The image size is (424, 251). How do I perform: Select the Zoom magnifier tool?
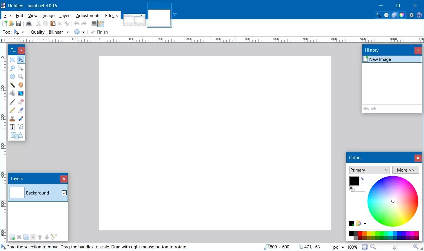tap(21, 77)
